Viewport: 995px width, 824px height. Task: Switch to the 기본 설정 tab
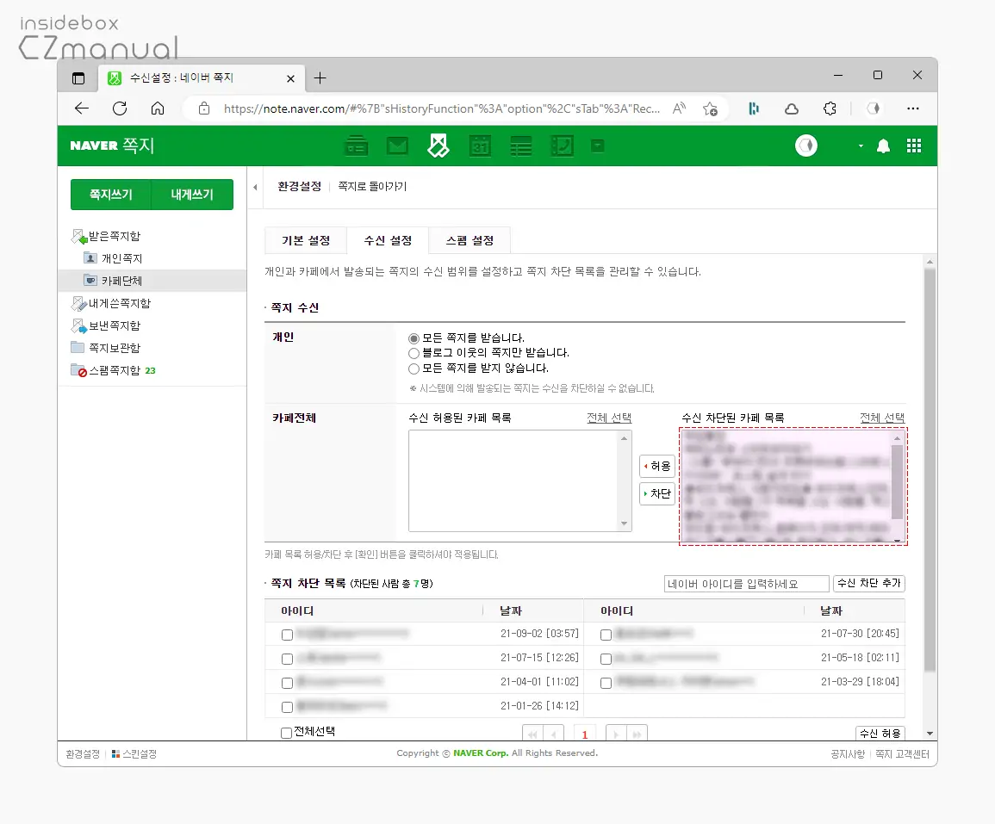(x=305, y=241)
